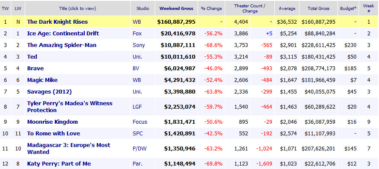
Task: Open Magic Mike movie link
Action: tap(42, 80)
